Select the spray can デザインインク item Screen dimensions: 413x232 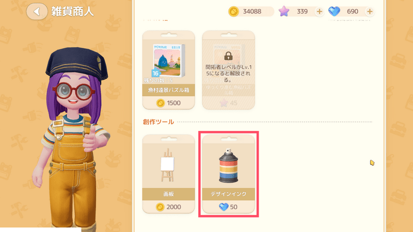[228, 165]
